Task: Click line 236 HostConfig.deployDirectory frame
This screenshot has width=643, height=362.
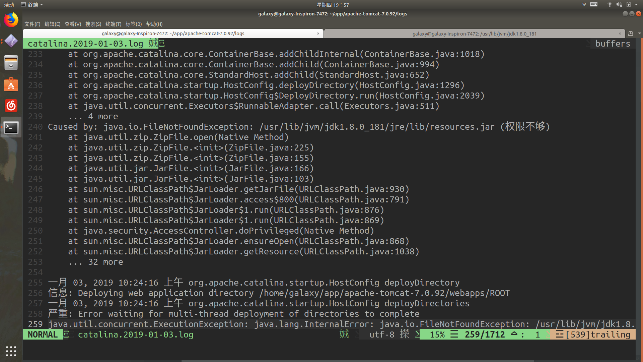Action: click(266, 85)
